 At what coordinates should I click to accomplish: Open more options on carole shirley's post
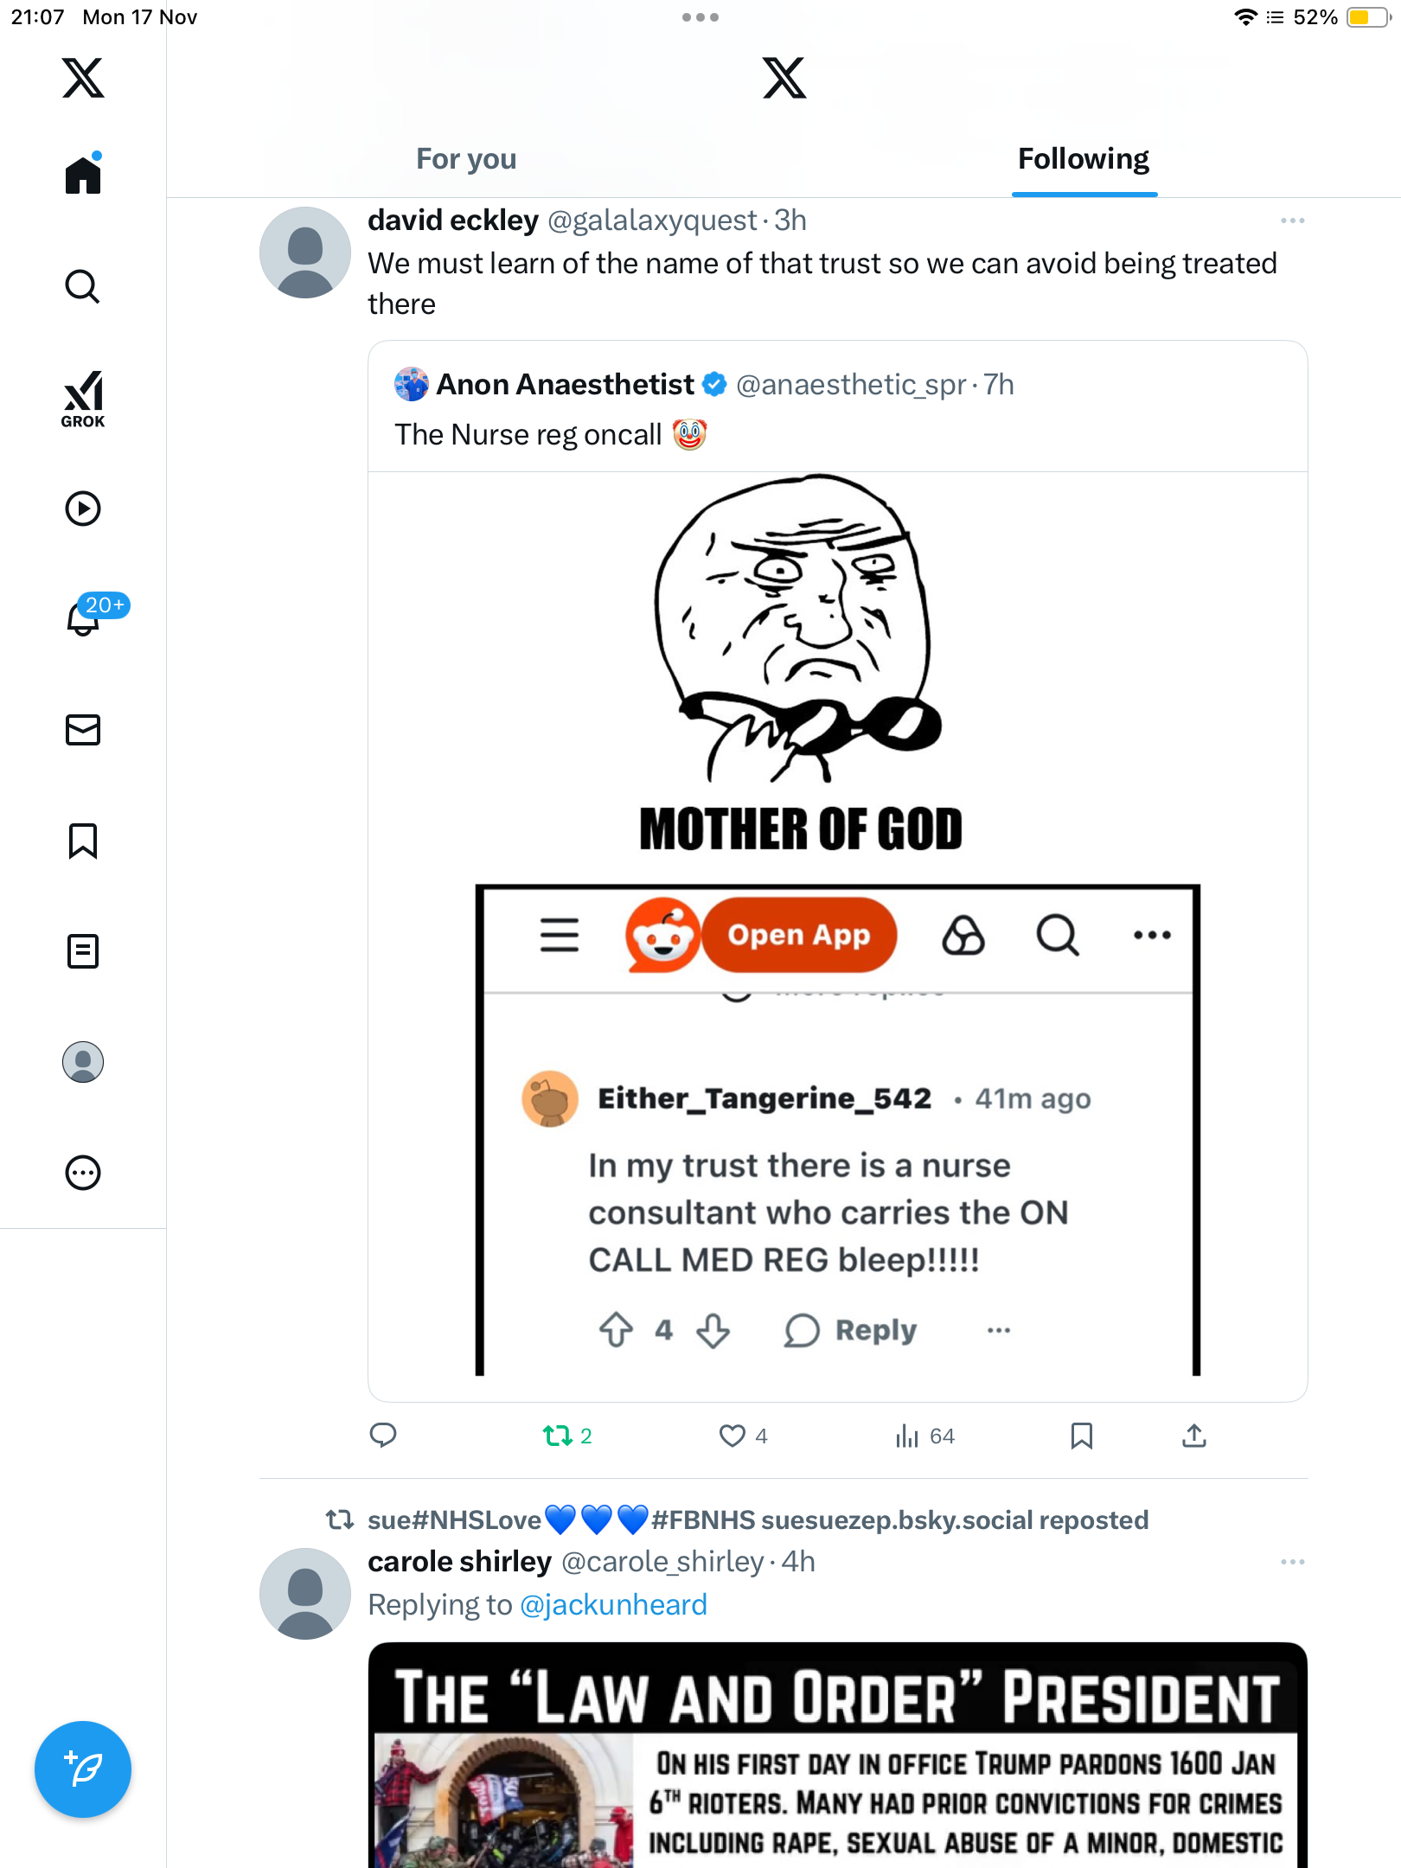pos(1293,1562)
